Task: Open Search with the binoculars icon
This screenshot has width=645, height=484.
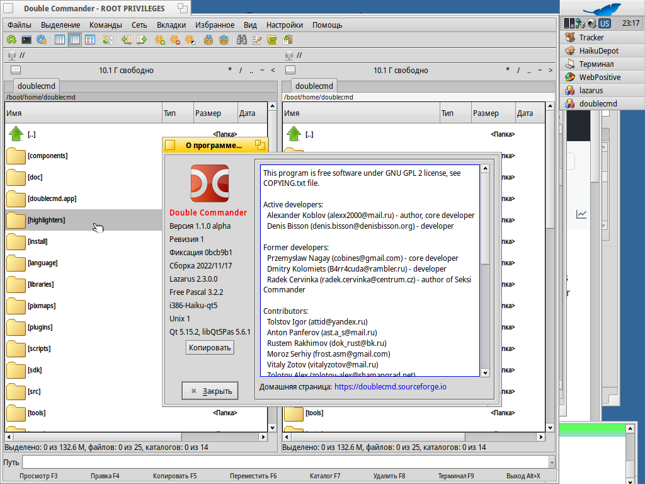Action: 242,40
